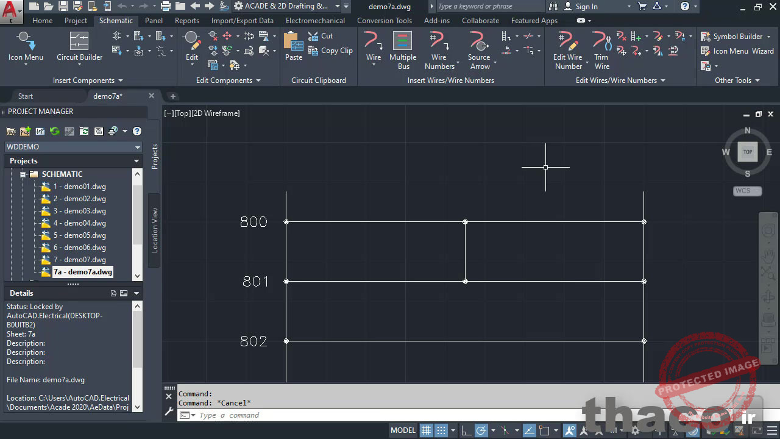Refresh the Project Manager list
The width and height of the screenshot is (780, 439).
coord(55,131)
